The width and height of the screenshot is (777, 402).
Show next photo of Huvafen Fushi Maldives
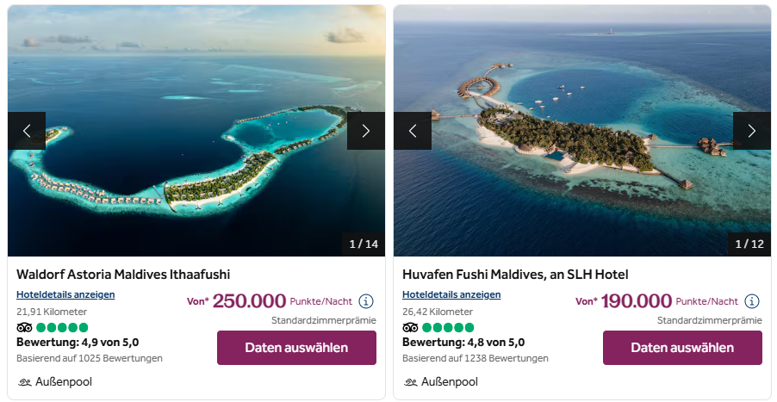point(752,131)
